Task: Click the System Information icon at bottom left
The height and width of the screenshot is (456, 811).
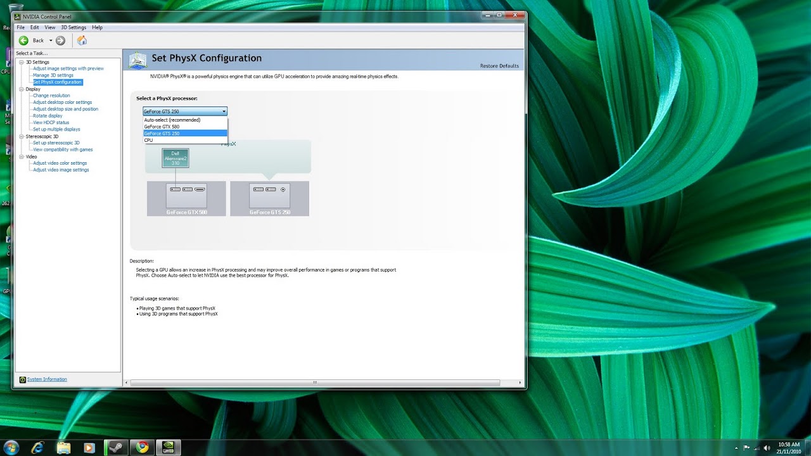Action: tap(24, 379)
